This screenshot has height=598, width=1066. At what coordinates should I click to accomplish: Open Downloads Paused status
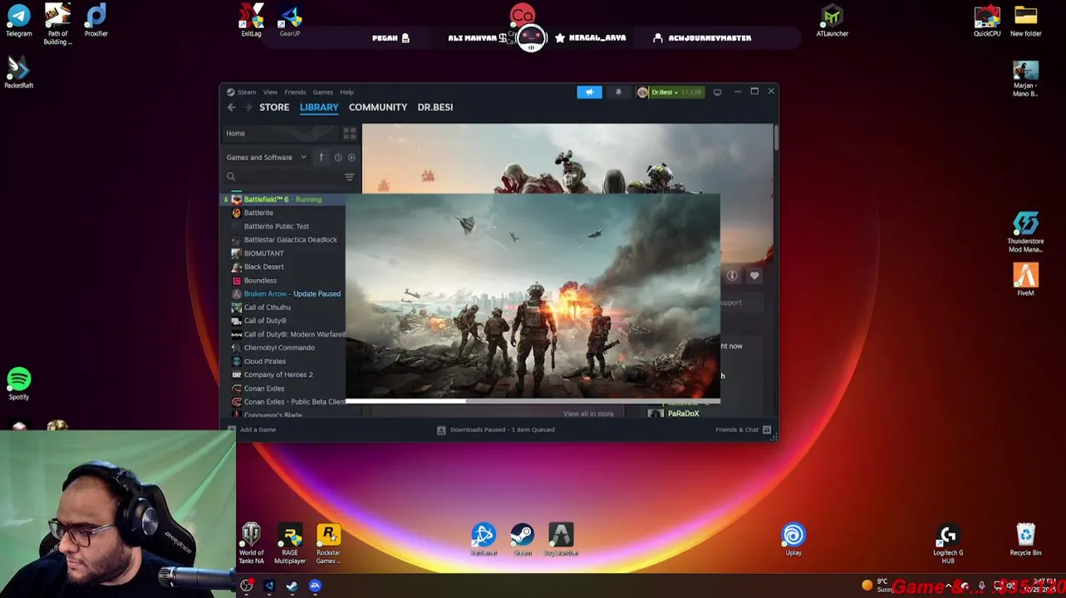tap(496, 429)
